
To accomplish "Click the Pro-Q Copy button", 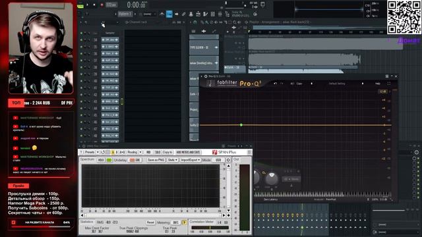I will point(299,84).
